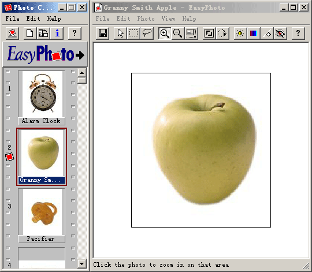Open the brightness sun icon tool

click(240, 33)
